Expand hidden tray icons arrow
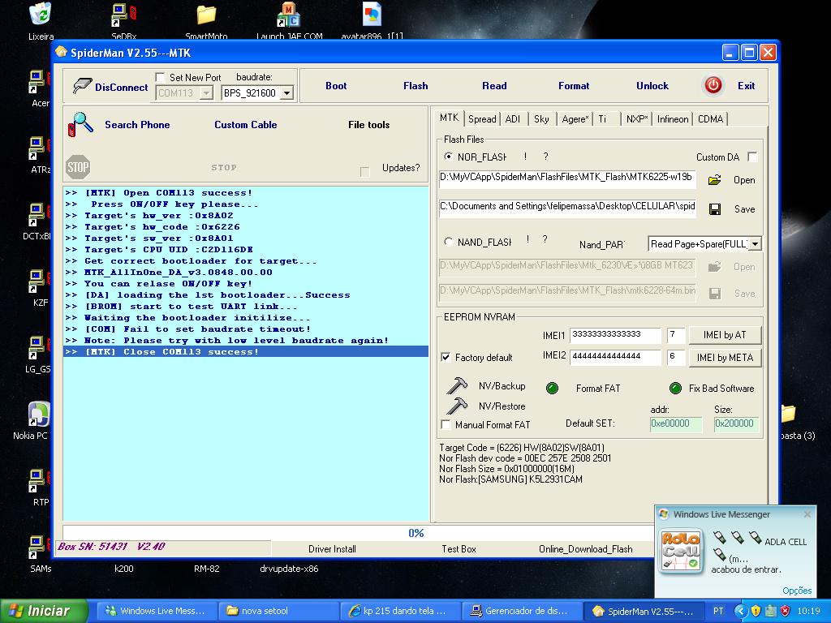 pos(740,611)
